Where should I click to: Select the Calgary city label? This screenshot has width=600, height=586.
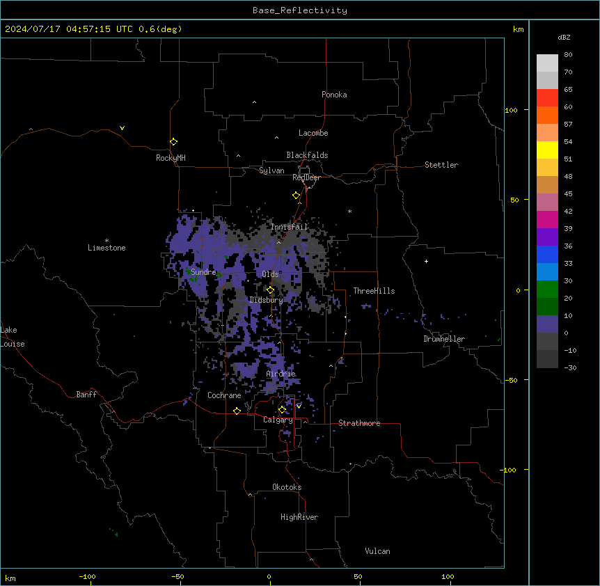pos(278,420)
